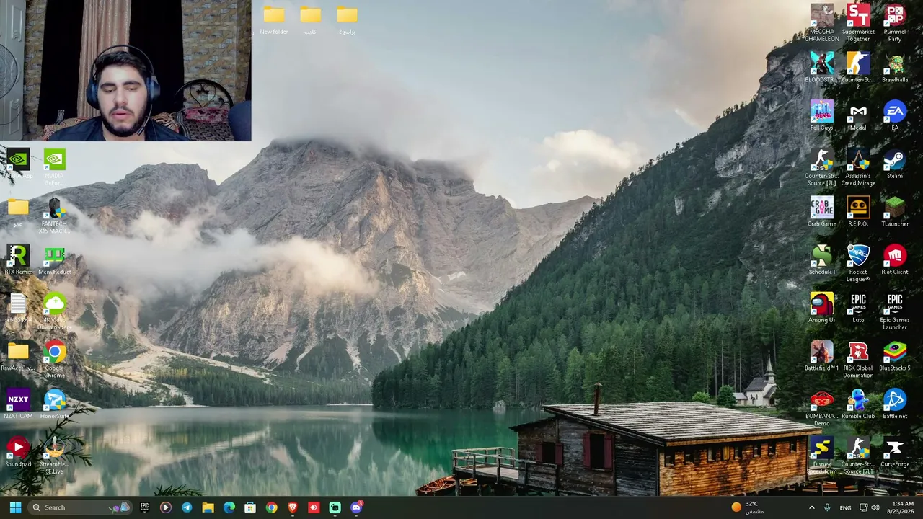The image size is (923, 519).
Task: Open the volume control in tray
Action: coord(875,507)
